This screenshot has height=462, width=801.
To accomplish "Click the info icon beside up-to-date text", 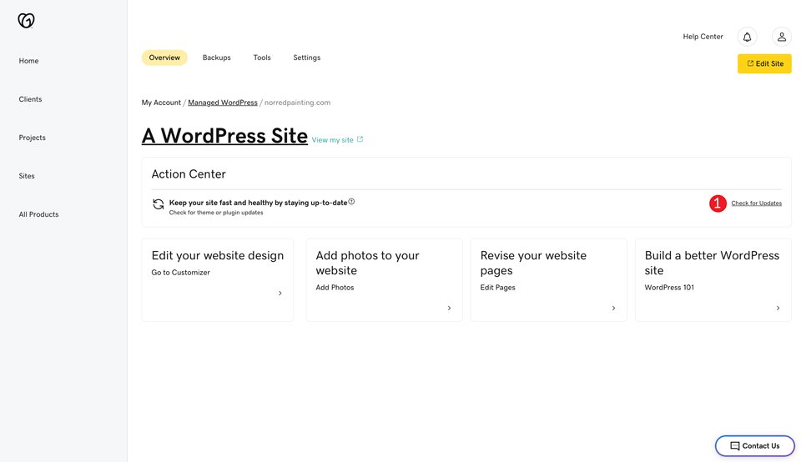I will coord(351,202).
